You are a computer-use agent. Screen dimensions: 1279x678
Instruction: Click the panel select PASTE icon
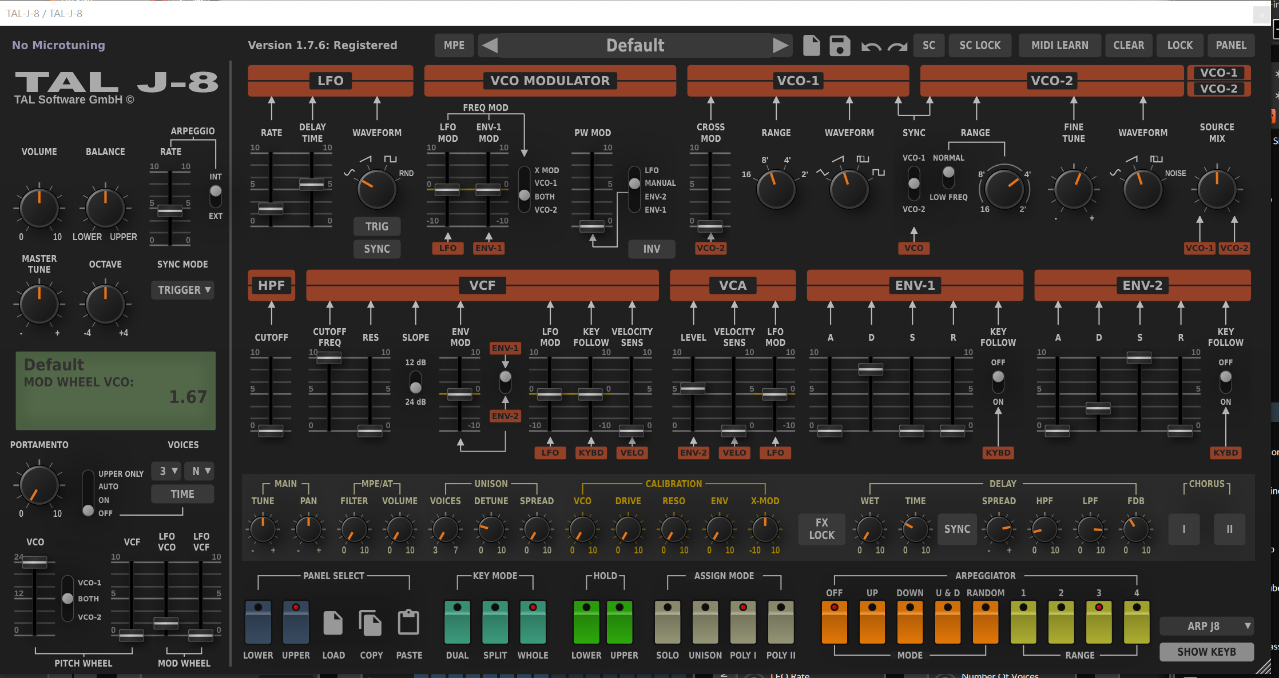click(x=408, y=623)
